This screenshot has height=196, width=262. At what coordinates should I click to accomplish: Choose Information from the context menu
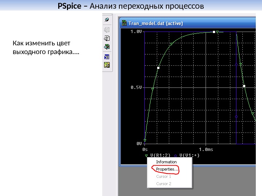click(x=166, y=162)
